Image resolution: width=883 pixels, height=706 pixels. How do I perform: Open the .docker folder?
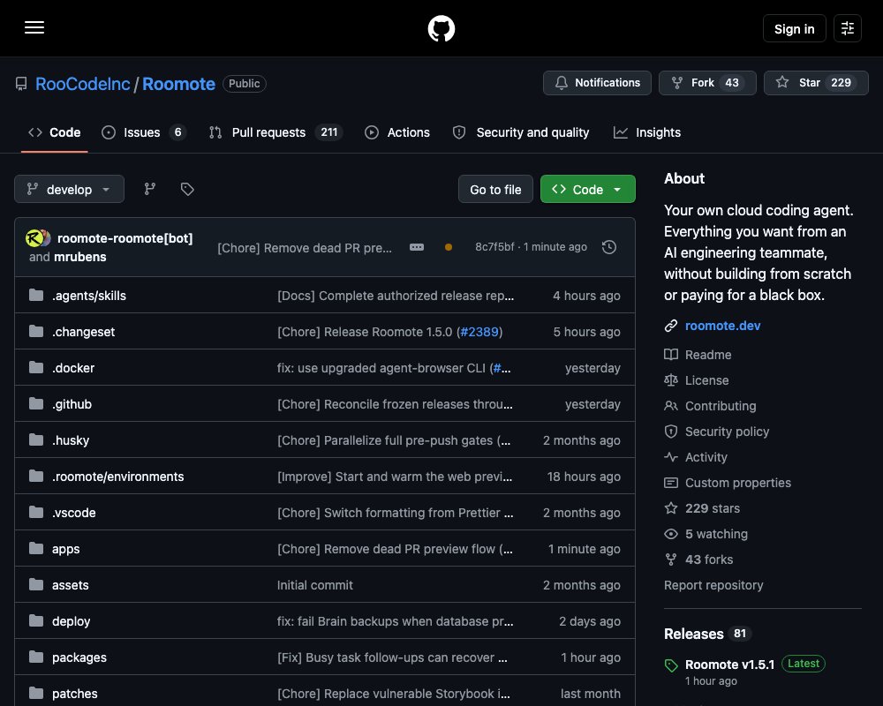click(73, 368)
